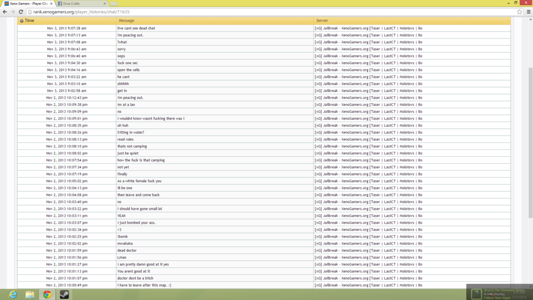Select timestamp 'Nov 2, 2013 10:05:02 pm'
The width and height of the screenshot is (533, 300).
(x=67, y=181)
